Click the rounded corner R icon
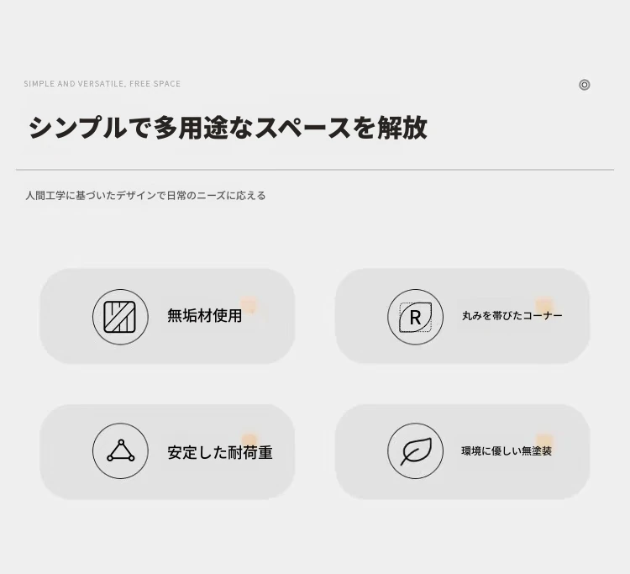 pos(416,317)
